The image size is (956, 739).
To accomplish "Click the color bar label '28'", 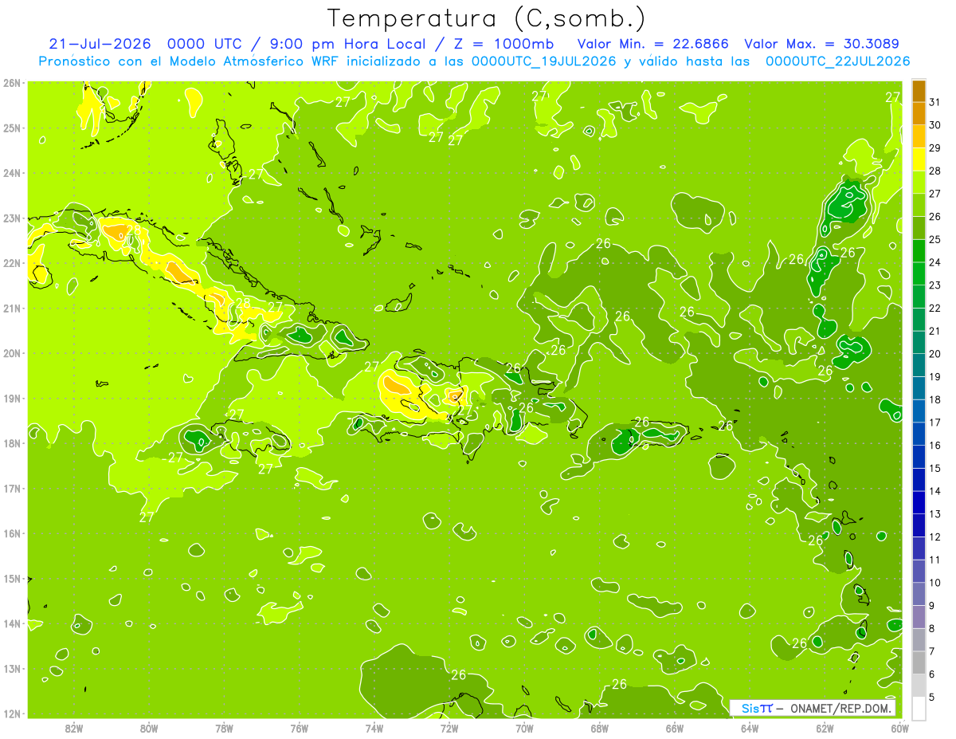I will point(934,171).
